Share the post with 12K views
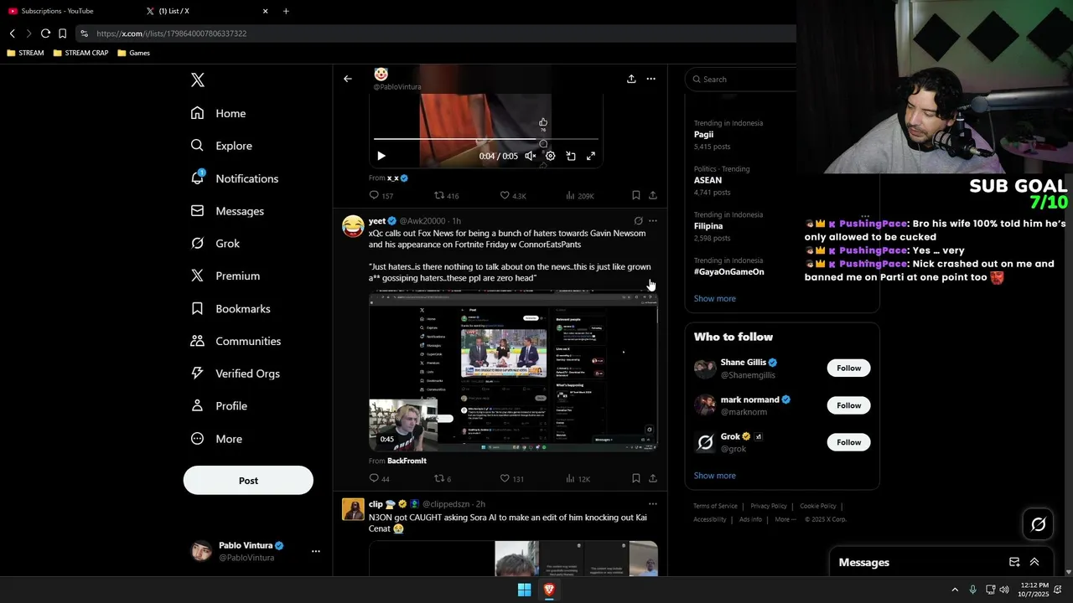 (x=653, y=478)
